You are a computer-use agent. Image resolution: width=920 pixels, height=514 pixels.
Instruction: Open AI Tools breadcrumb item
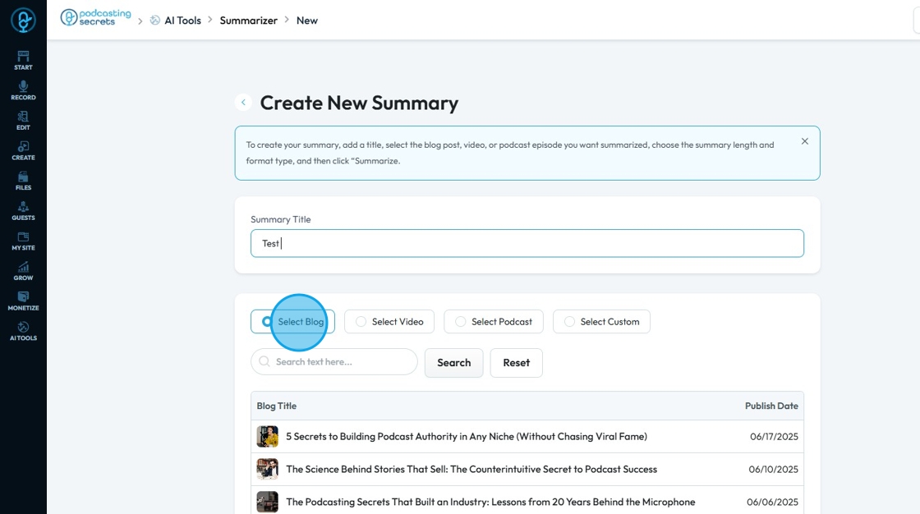click(x=182, y=21)
